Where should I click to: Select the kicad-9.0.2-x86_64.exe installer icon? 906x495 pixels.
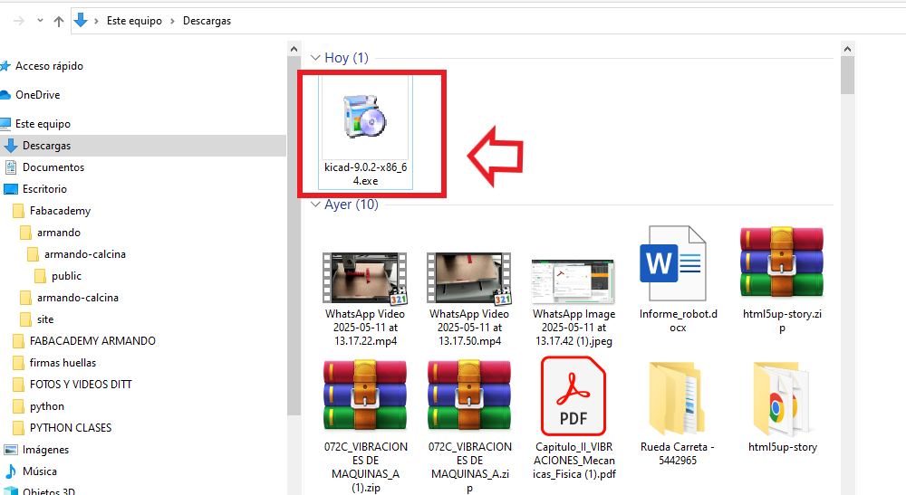coord(364,117)
